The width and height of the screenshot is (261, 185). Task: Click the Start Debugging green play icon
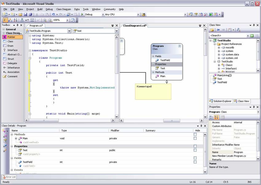(82, 14)
